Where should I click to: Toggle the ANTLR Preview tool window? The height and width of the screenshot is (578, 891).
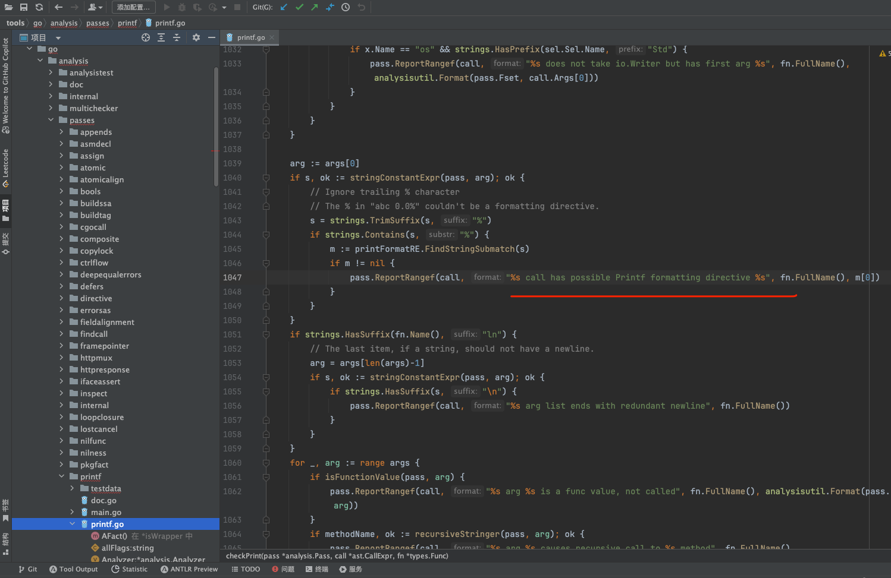[x=189, y=569]
